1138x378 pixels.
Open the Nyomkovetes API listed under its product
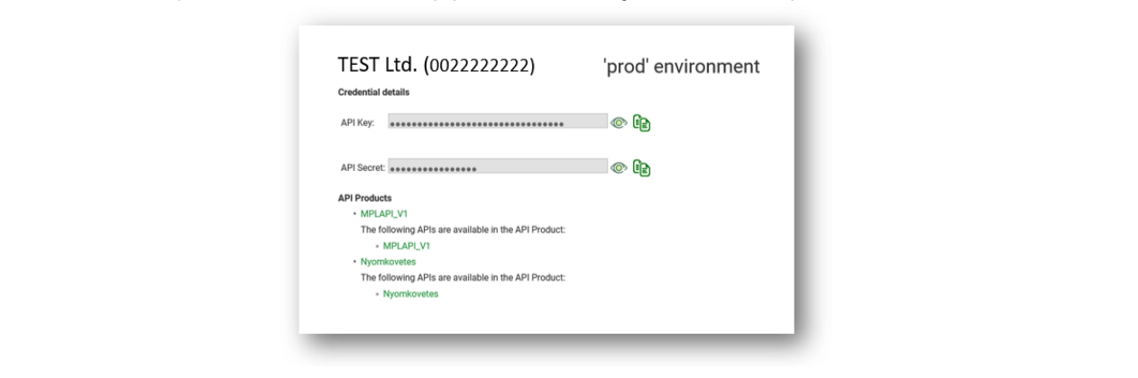point(410,294)
